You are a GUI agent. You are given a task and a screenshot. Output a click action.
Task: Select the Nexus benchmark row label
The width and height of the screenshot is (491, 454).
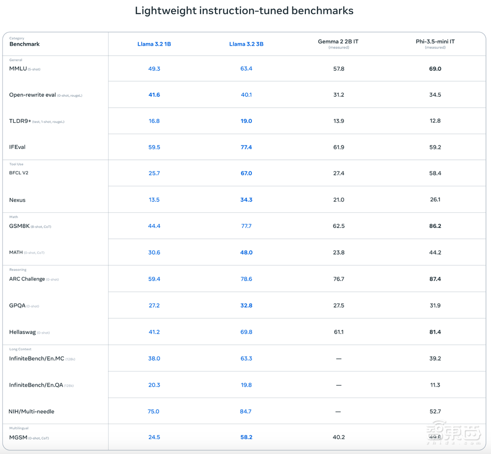(17, 200)
